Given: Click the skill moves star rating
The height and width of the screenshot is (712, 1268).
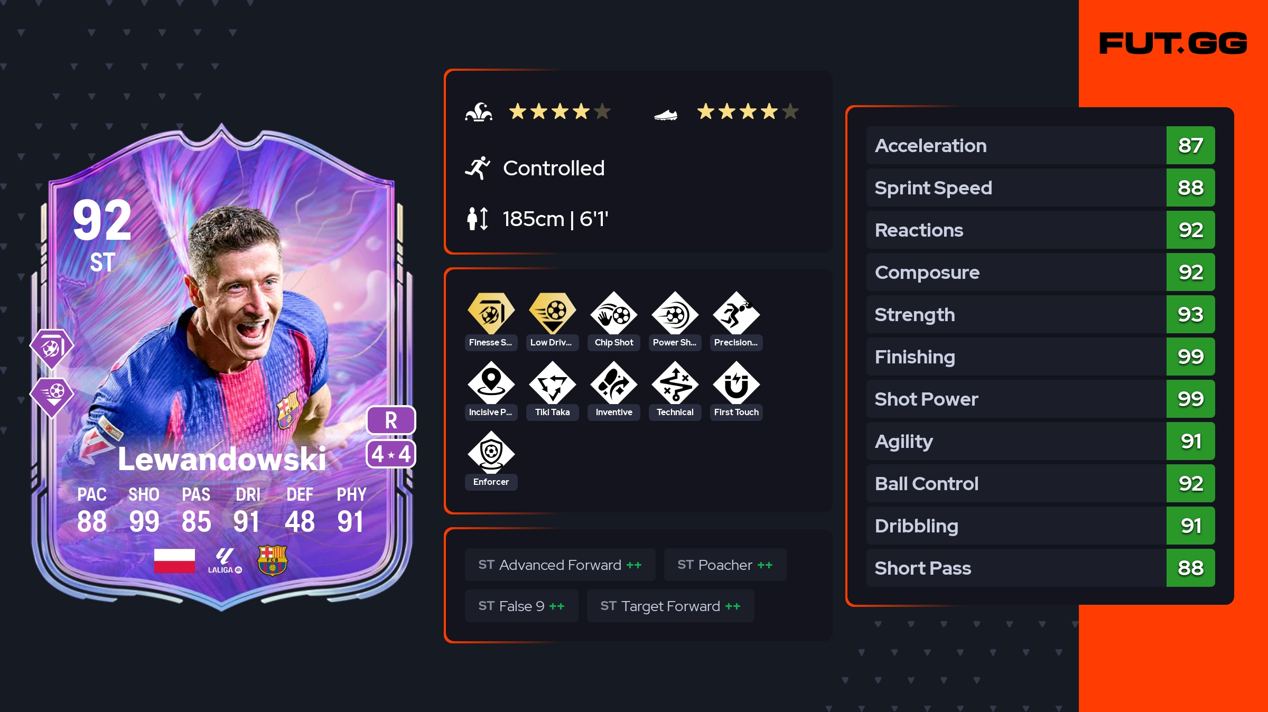Looking at the screenshot, I should (560, 111).
